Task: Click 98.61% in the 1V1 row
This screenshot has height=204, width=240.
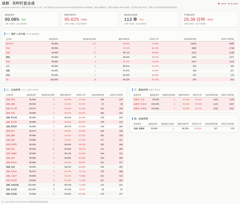Action: tap(126, 66)
